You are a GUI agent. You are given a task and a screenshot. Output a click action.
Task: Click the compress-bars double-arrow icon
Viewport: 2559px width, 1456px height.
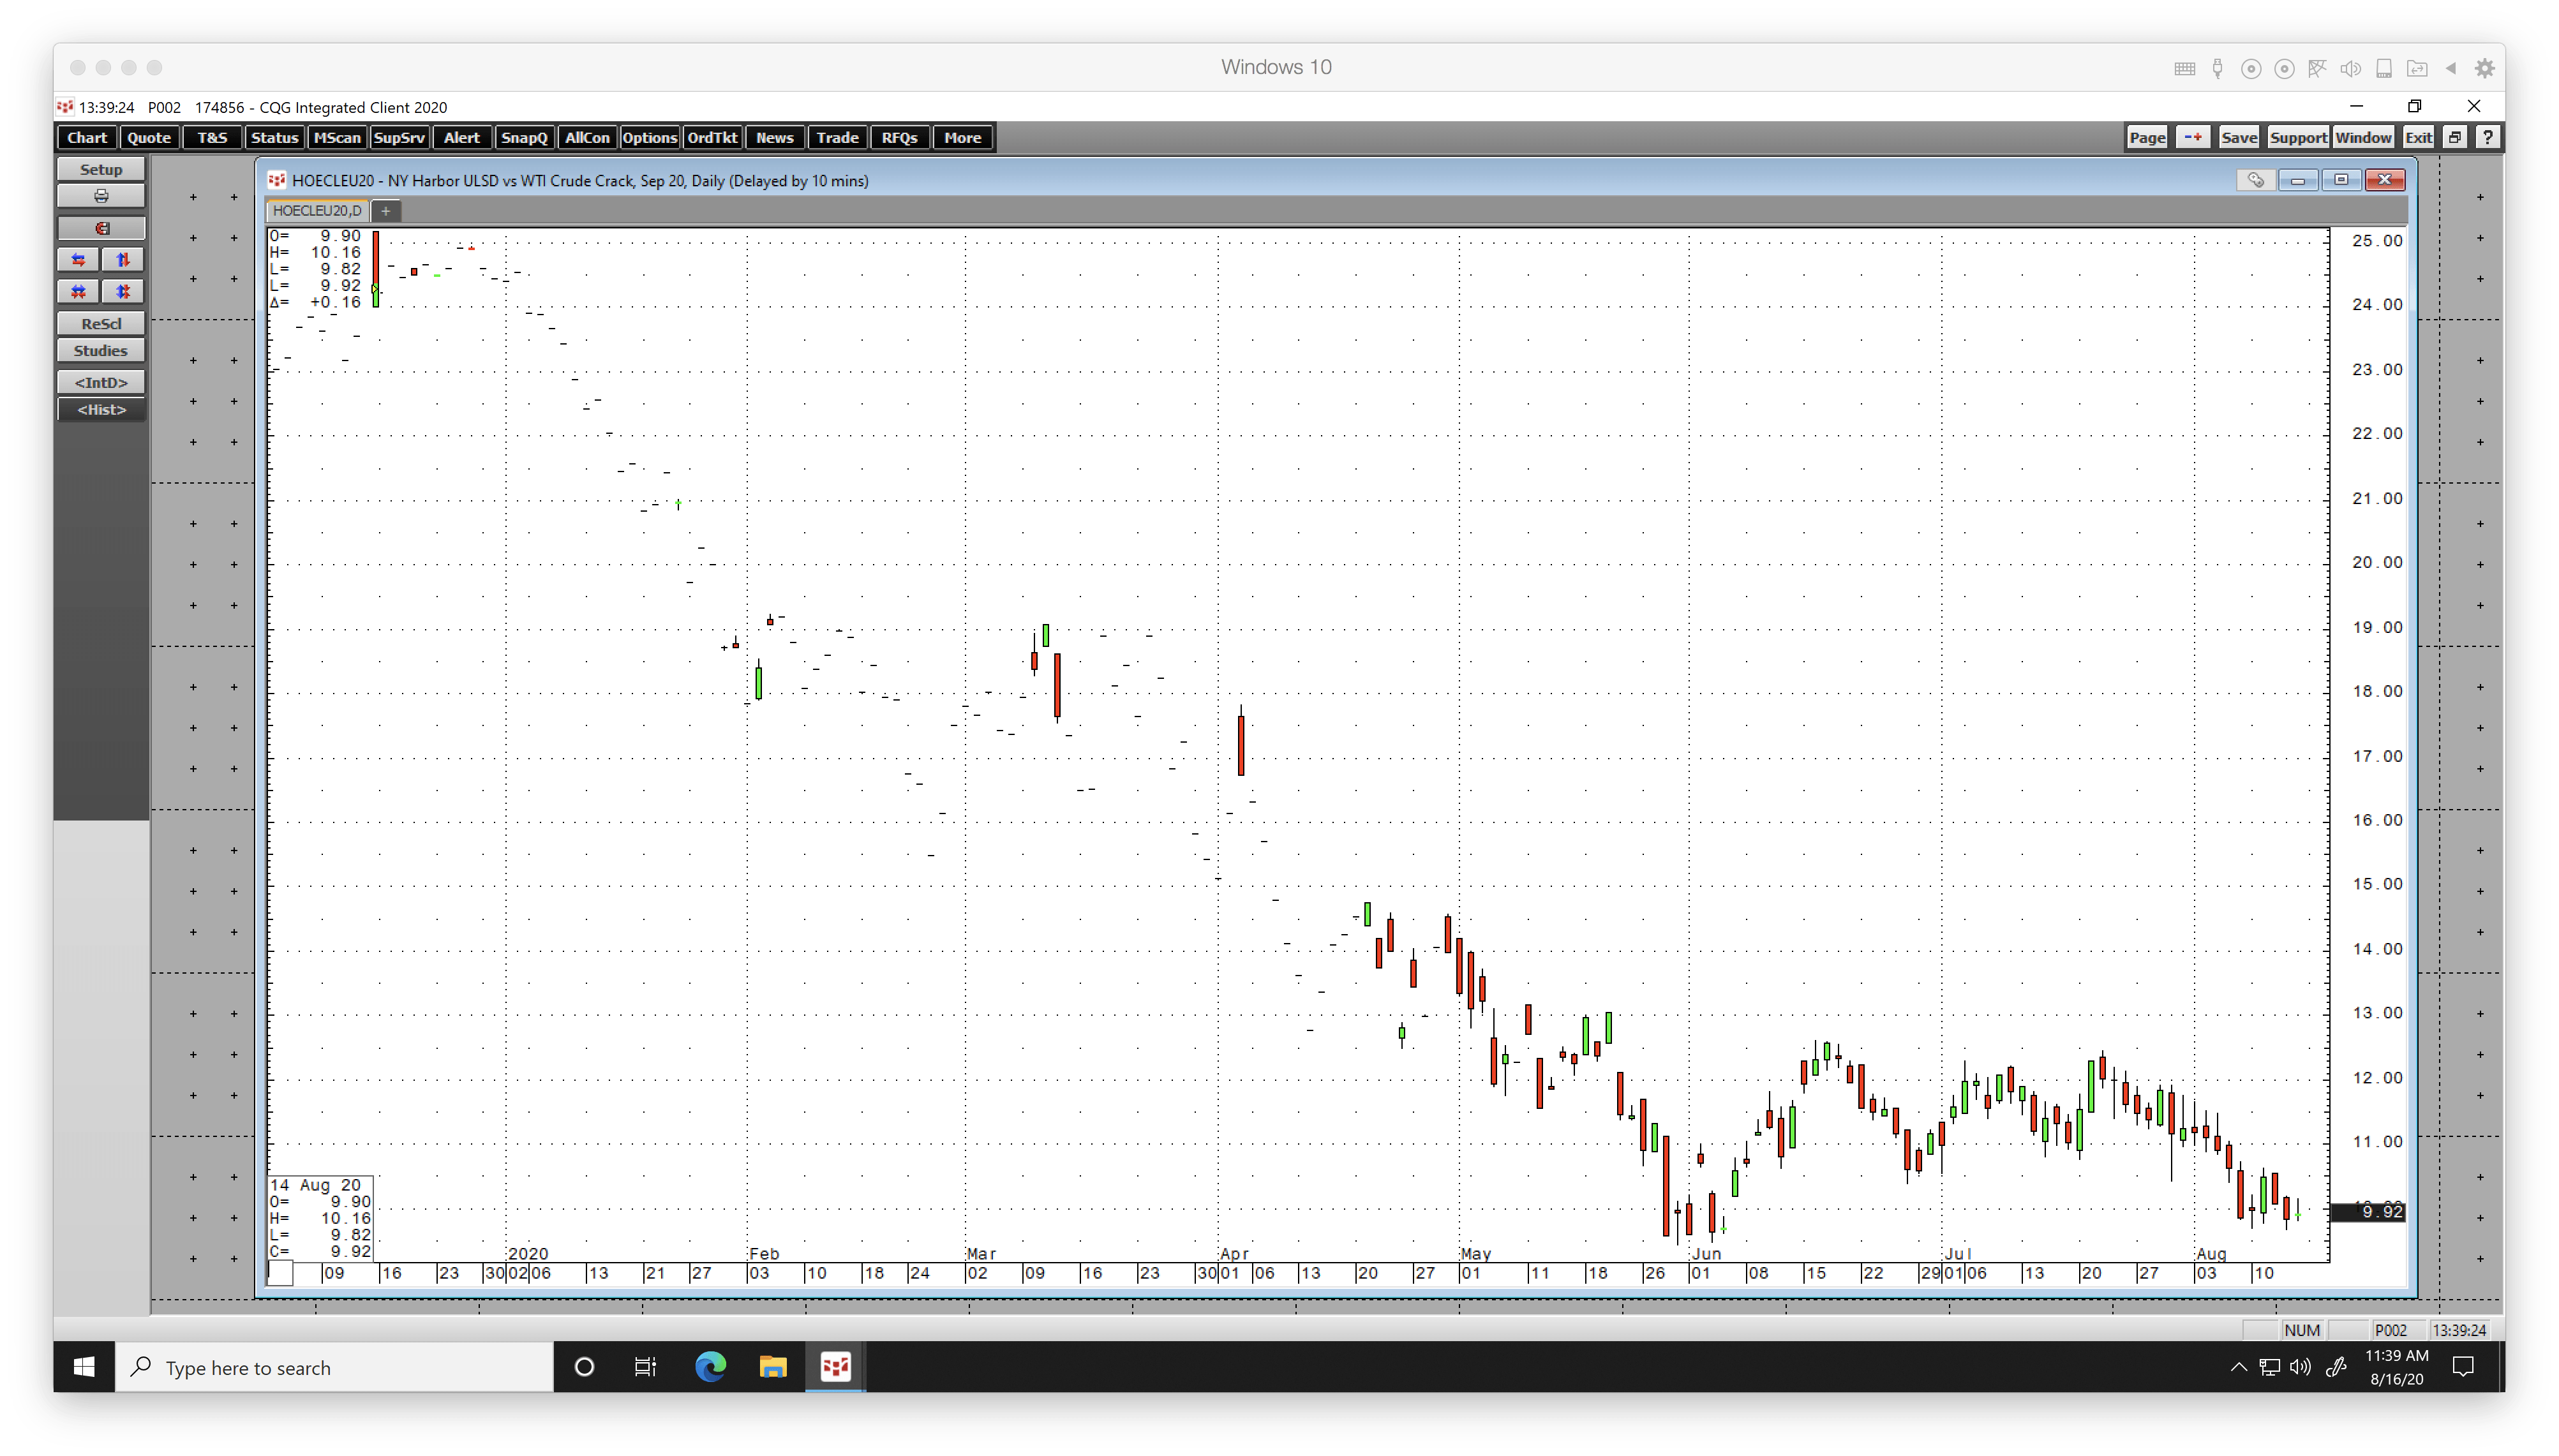pos(79,292)
